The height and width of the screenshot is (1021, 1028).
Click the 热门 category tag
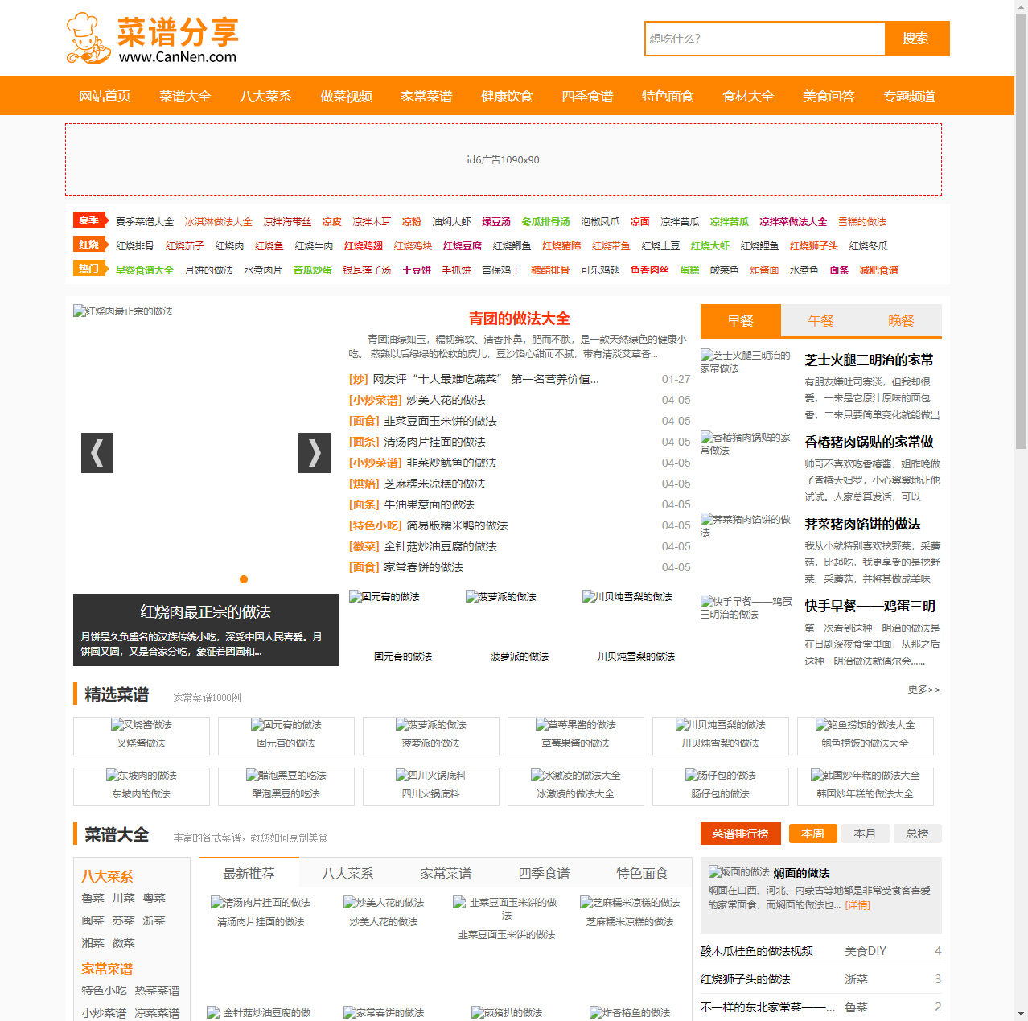pos(89,269)
